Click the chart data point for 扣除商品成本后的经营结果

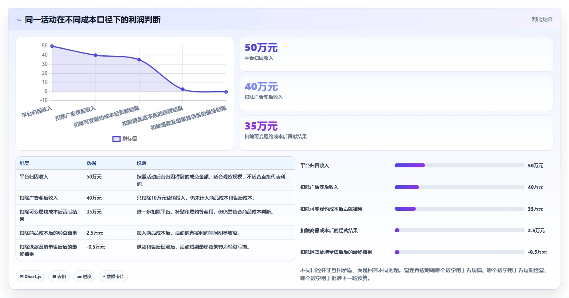click(183, 89)
